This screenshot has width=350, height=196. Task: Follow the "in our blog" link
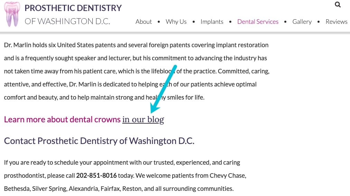pyautogui.click(x=143, y=120)
